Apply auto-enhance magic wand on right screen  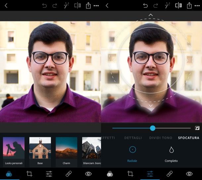click(x=167, y=6)
